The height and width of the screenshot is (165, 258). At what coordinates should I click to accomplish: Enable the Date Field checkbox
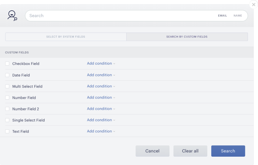click(x=7, y=75)
